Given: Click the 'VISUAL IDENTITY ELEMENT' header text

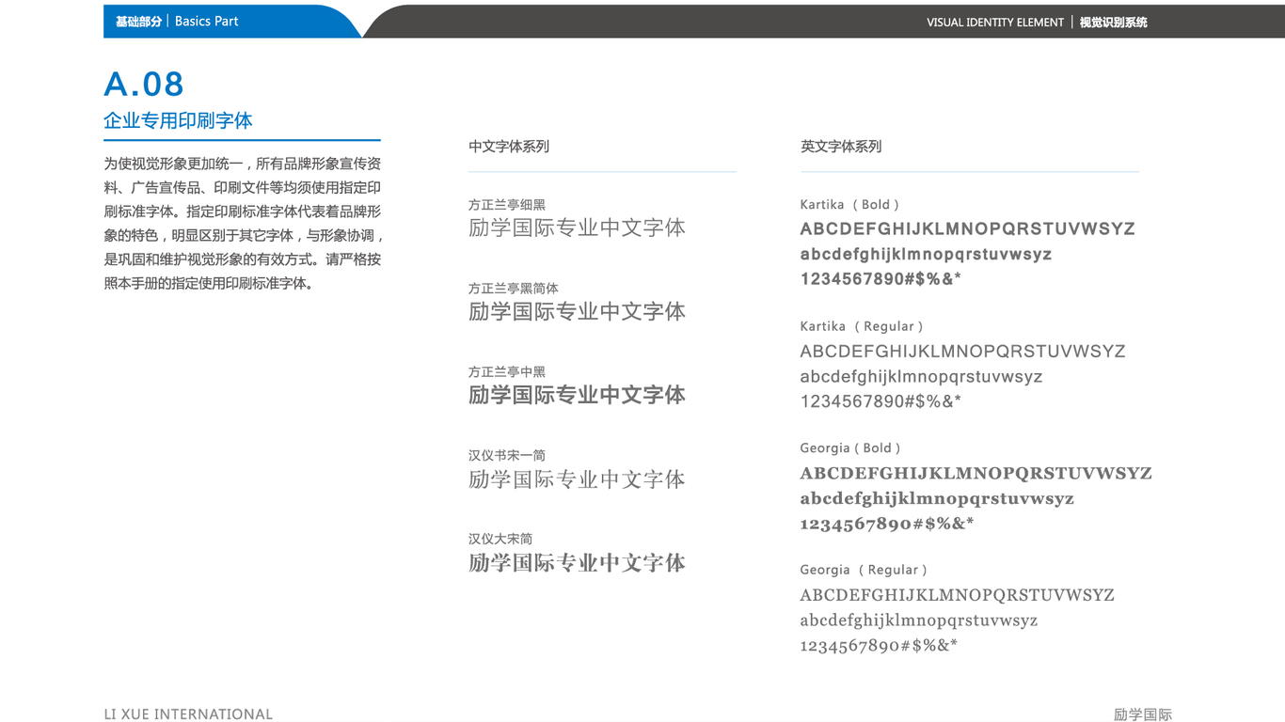Looking at the screenshot, I should coord(995,23).
